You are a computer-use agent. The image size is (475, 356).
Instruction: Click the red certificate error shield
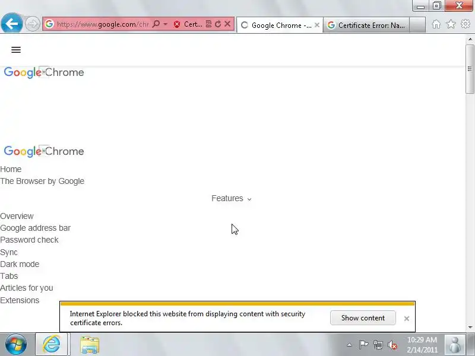point(177,24)
